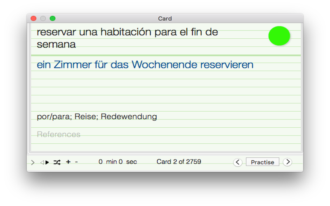Remove the card with the minus icon
This screenshot has height=206, width=330.
click(x=76, y=162)
